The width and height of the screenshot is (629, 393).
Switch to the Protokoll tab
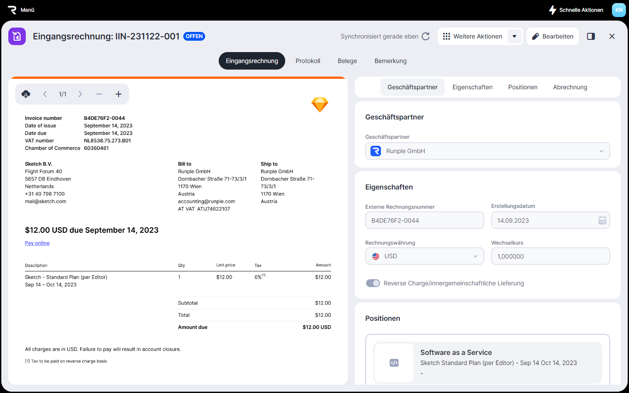pyautogui.click(x=308, y=61)
